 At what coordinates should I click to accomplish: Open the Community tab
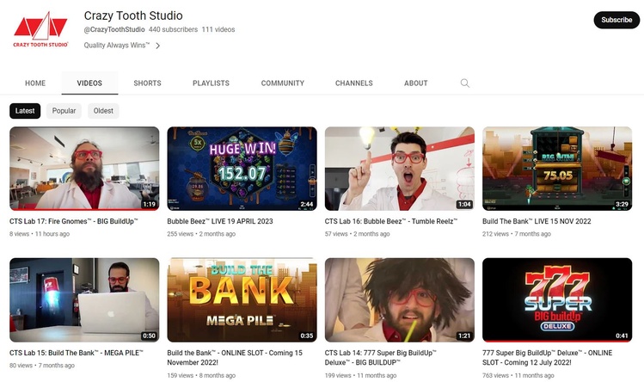[283, 83]
